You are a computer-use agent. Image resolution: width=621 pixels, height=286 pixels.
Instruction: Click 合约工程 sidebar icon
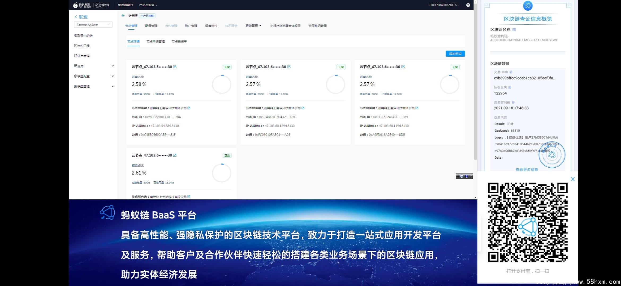[76, 46]
